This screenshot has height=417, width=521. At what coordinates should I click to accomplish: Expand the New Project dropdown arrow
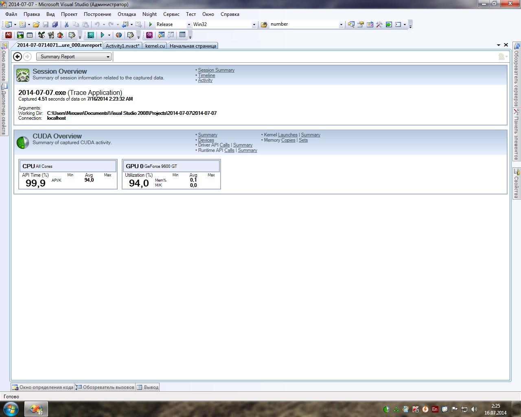[x=15, y=24]
